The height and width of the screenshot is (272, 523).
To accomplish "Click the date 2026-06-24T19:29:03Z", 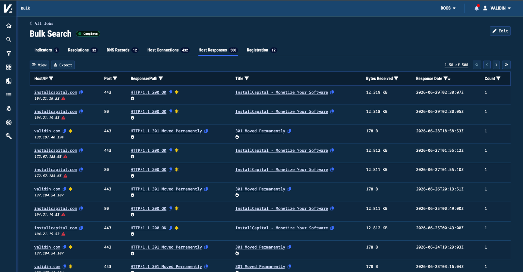I will [440, 247].
